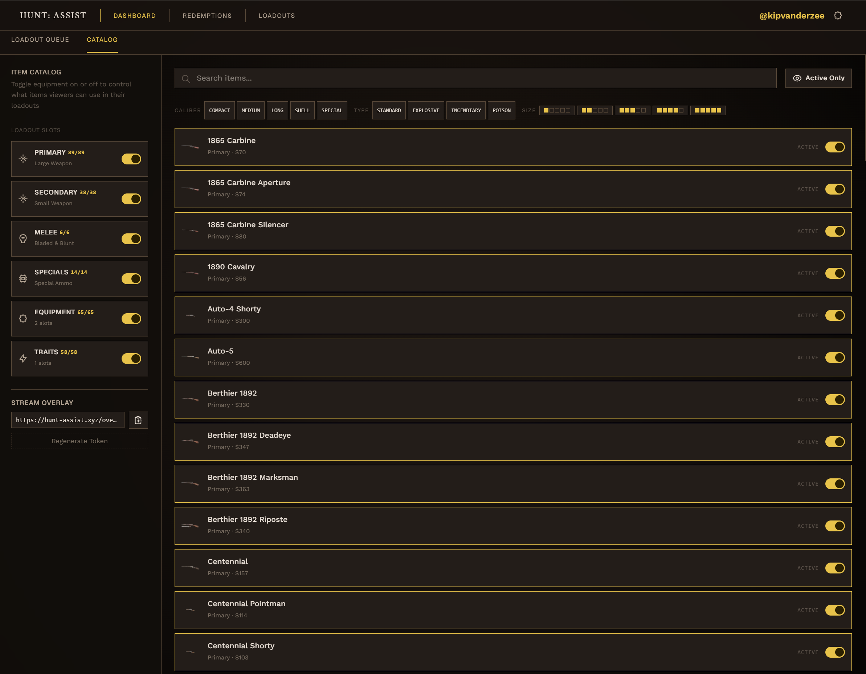Click the Active Only filter button

(x=818, y=78)
